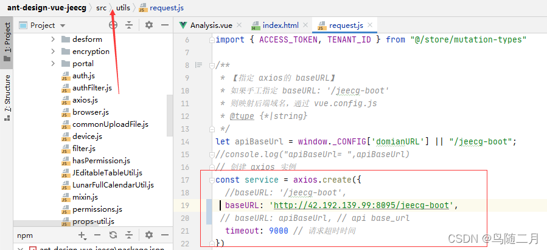Collapse all in the Project panel

(x=129, y=25)
